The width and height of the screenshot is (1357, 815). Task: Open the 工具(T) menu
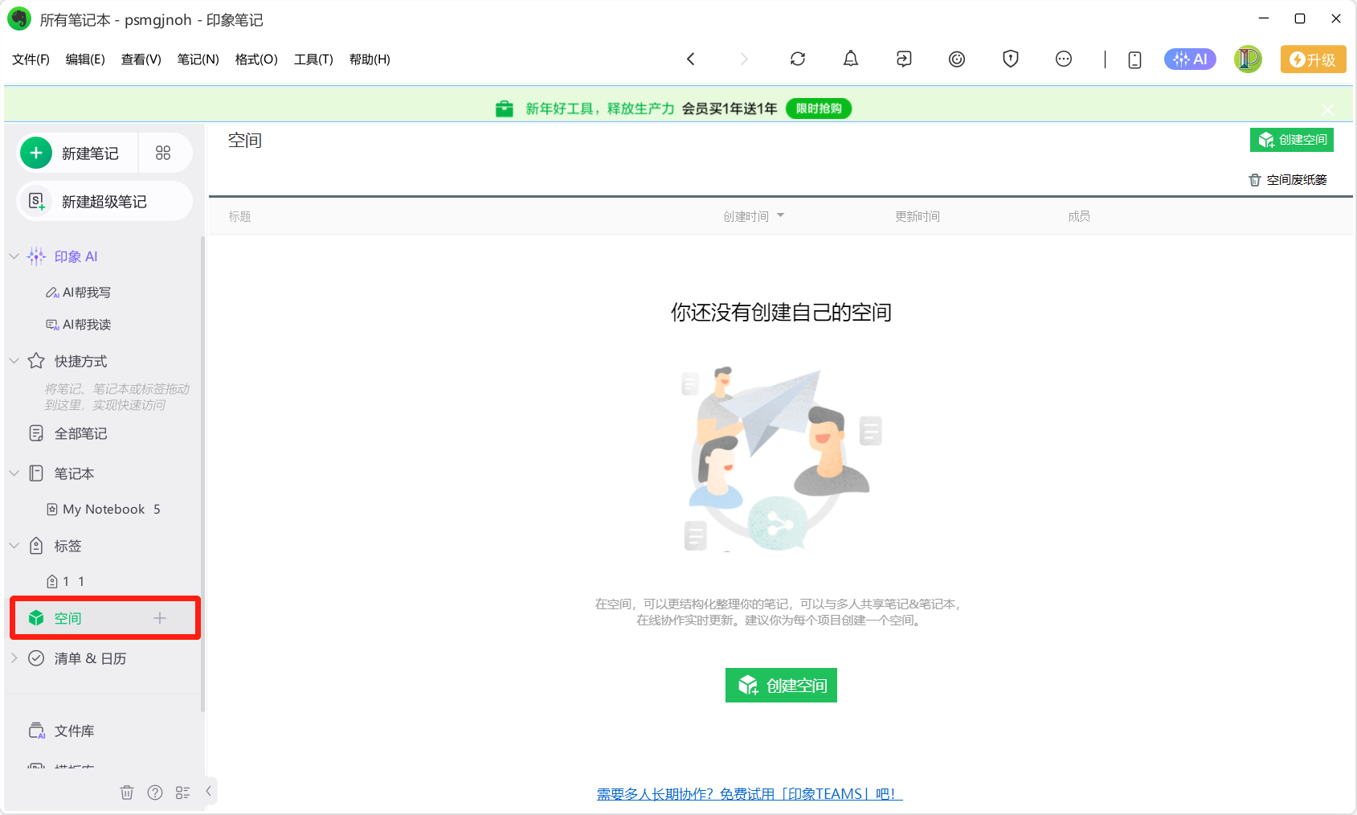tap(313, 59)
